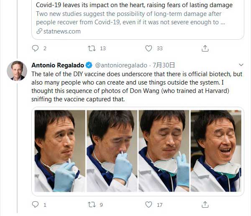
Task: Share Antonio Regalado's DIY vaccine tweet
Action: 205,205
